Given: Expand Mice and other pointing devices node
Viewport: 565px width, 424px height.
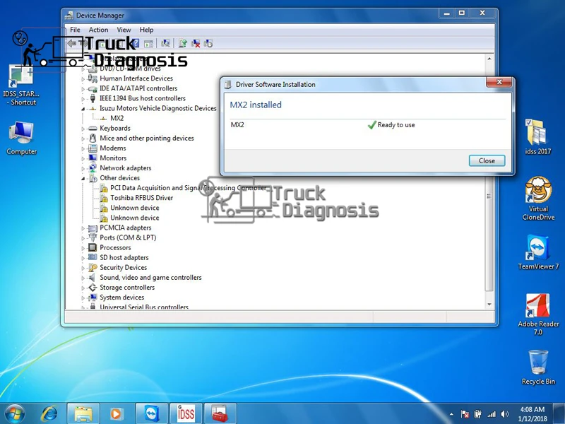Looking at the screenshot, I should coord(83,139).
